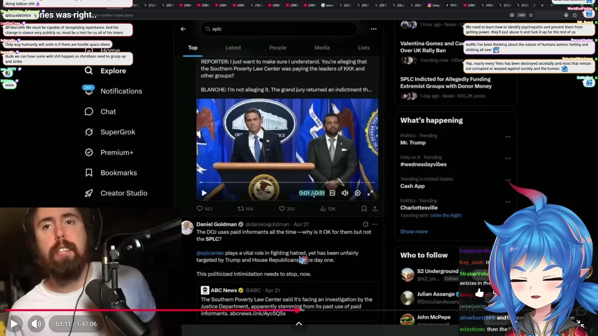Viewport: 598px width, 336px height.
Task: Open the 'Mr. Trump' trending topic
Action: [x=413, y=142]
